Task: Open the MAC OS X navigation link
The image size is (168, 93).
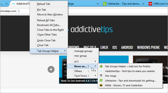Action: pyautogui.click(x=90, y=47)
